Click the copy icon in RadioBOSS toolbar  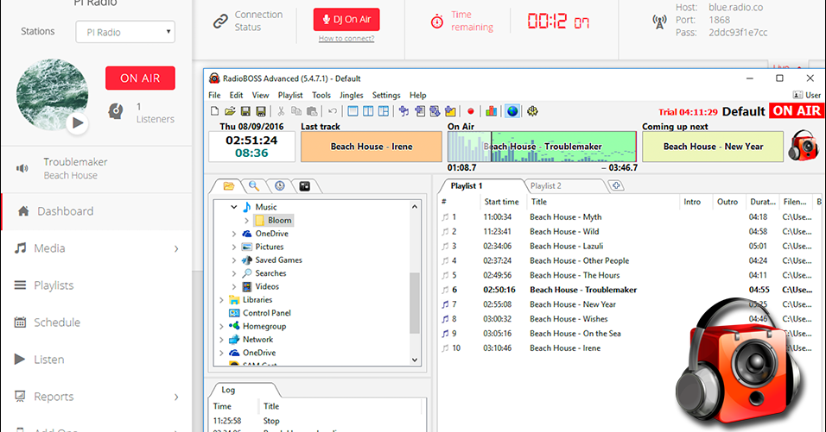(x=296, y=111)
